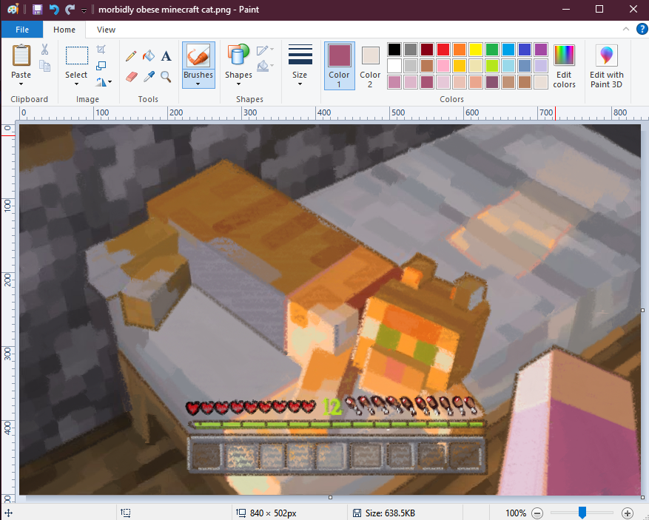649x520 pixels.
Task: Click the Copy icon
Action: 44,66
